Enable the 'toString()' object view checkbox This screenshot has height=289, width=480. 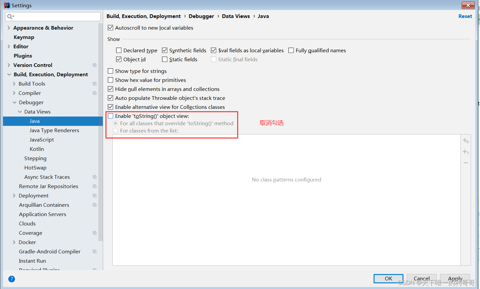point(110,116)
